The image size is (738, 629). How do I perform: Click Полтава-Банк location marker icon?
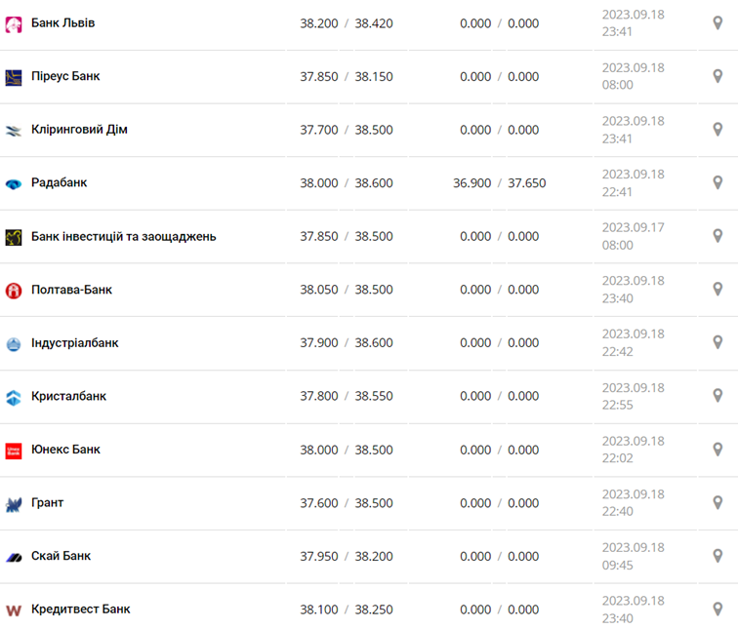(717, 290)
